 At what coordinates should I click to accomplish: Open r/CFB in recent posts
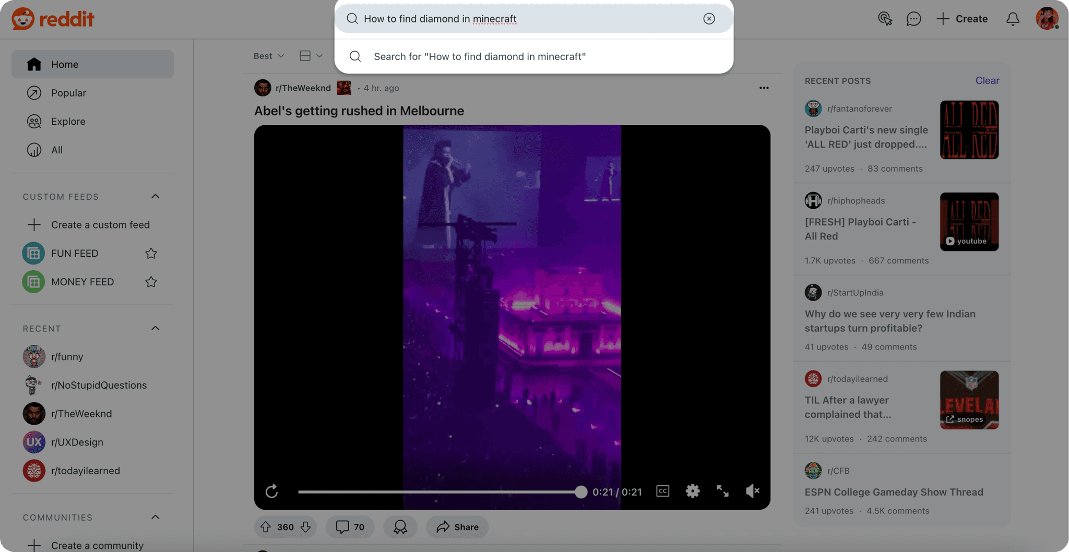(x=838, y=471)
